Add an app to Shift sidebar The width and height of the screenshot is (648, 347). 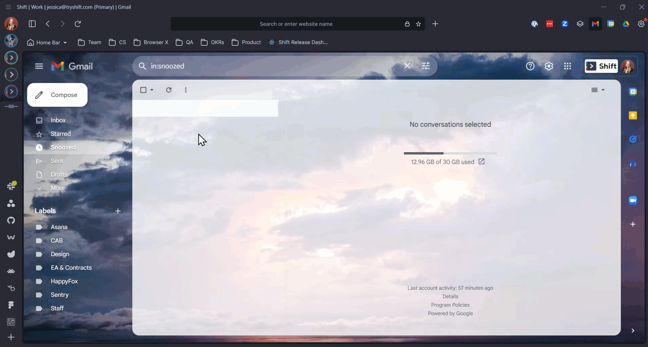(11, 337)
